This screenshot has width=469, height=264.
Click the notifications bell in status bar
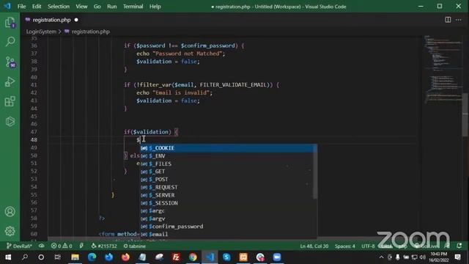click(x=459, y=246)
